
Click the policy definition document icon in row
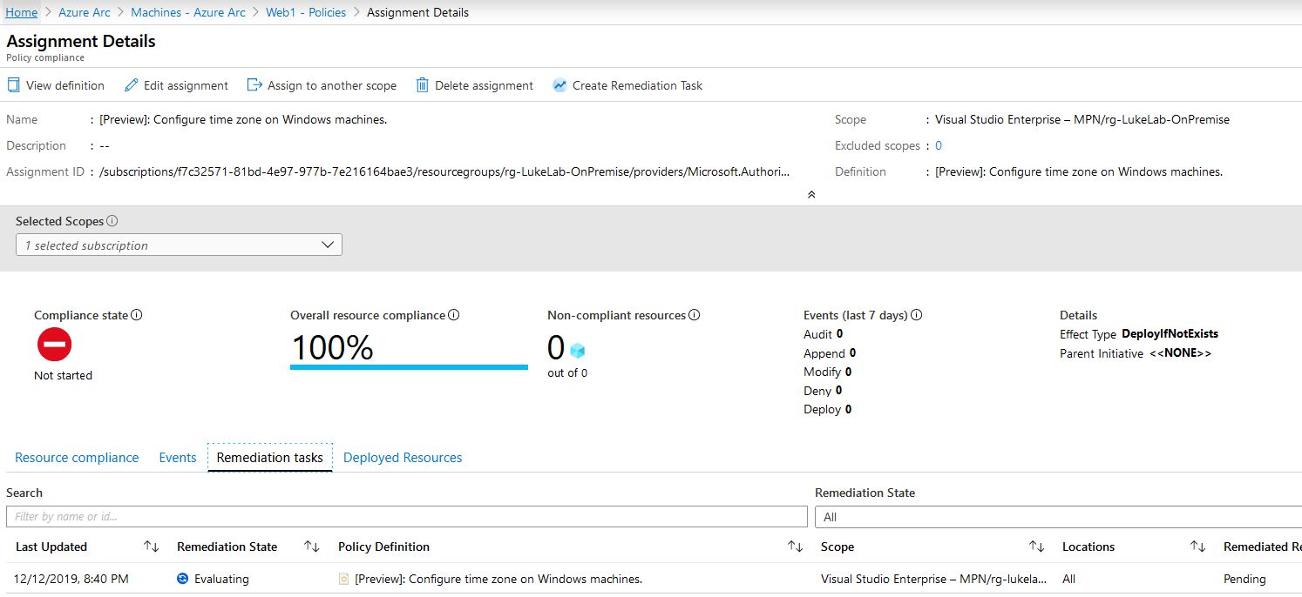click(x=344, y=579)
